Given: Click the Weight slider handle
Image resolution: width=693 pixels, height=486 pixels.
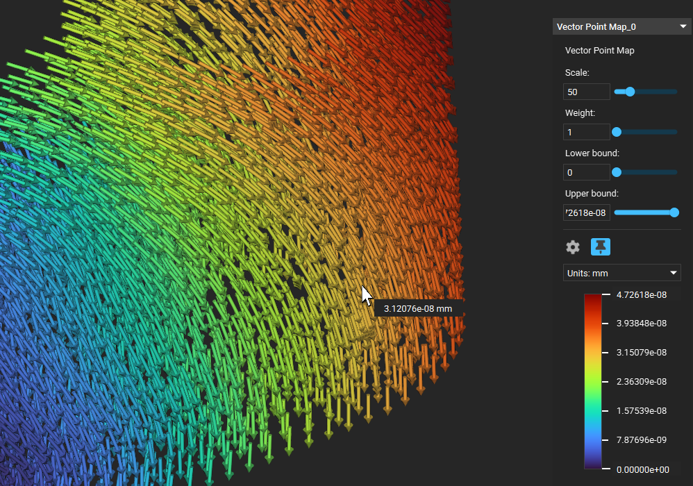Looking at the screenshot, I should click(617, 132).
